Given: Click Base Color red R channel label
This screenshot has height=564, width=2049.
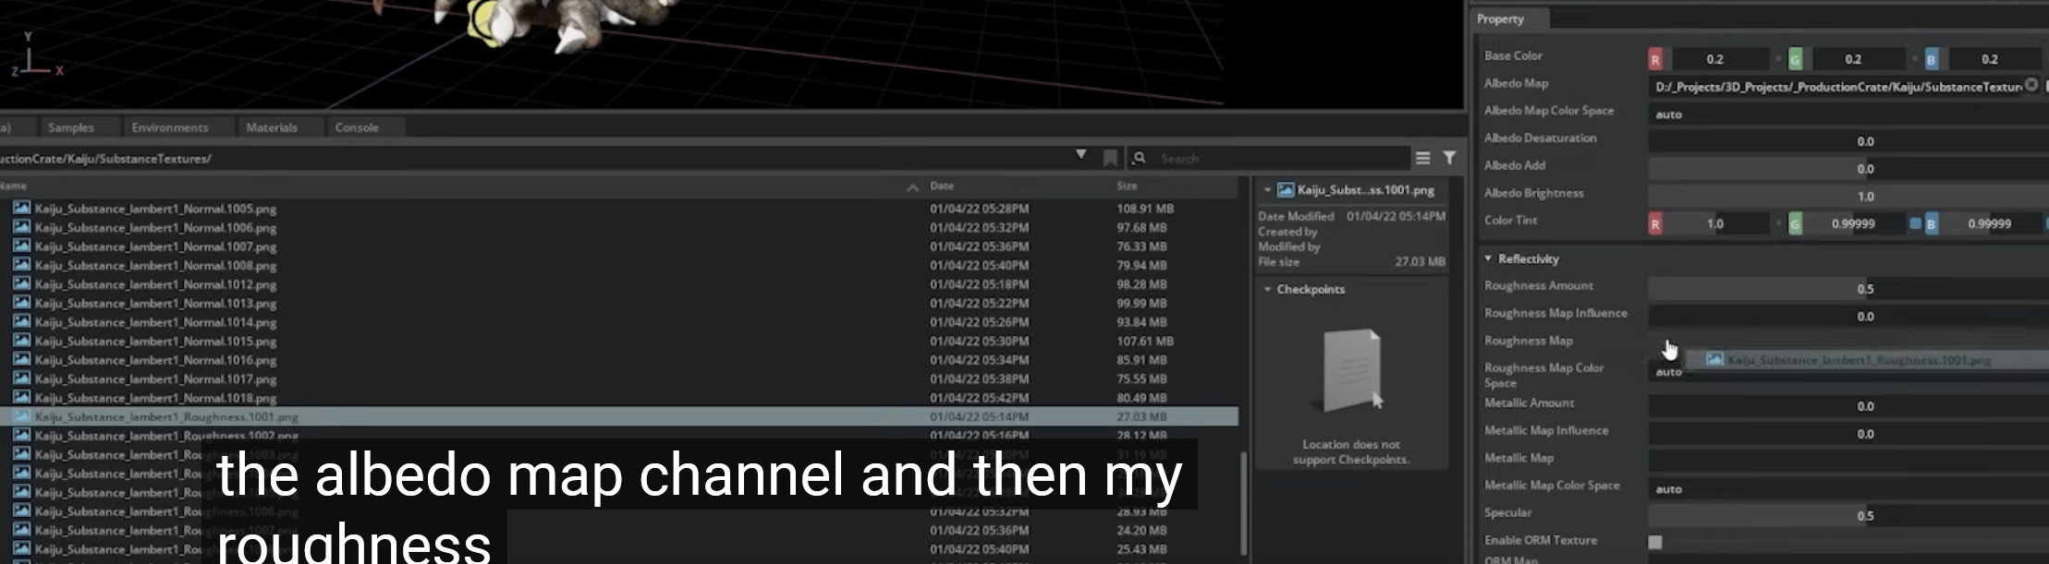Looking at the screenshot, I should [1655, 59].
